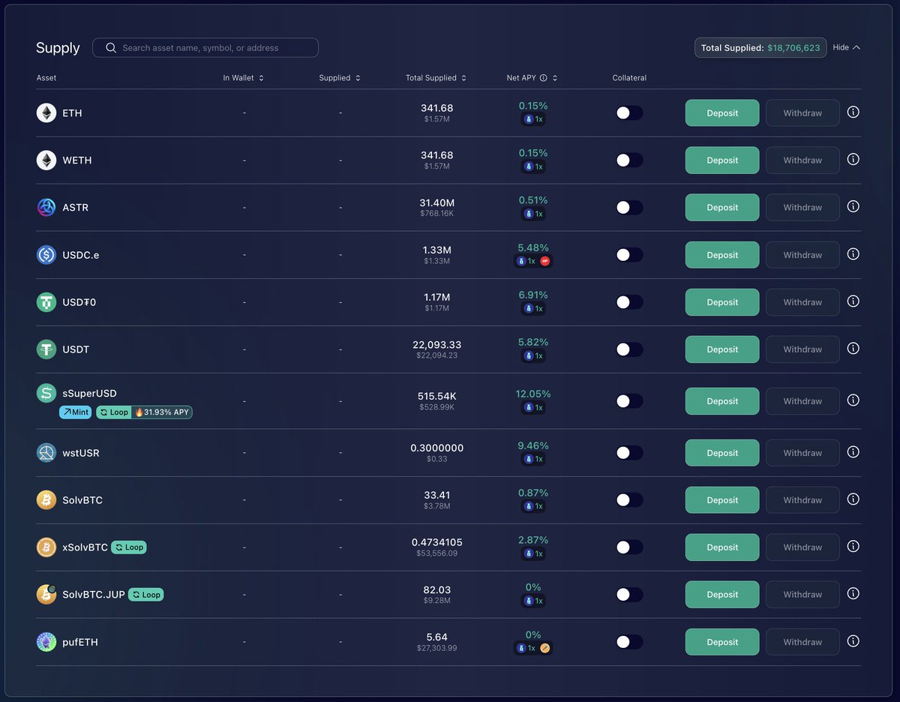
Task: Click the ETH asset logo icon
Action: click(x=46, y=112)
